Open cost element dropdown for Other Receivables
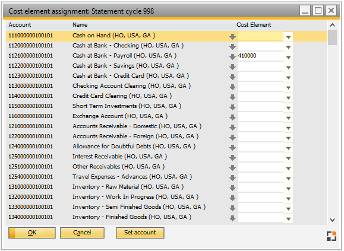 pos(288,168)
